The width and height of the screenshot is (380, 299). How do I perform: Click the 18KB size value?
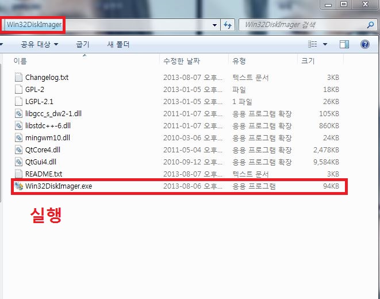tap(331, 90)
